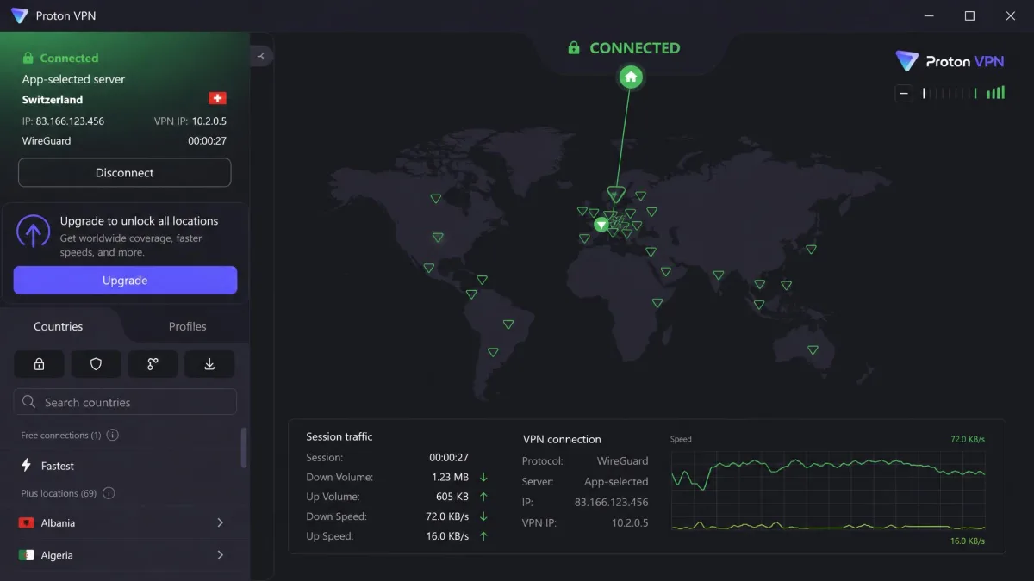The height and width of the screenshot is (581, 1034).
Task: Click the info icon beside Plus locations
Action: point(109,493)
